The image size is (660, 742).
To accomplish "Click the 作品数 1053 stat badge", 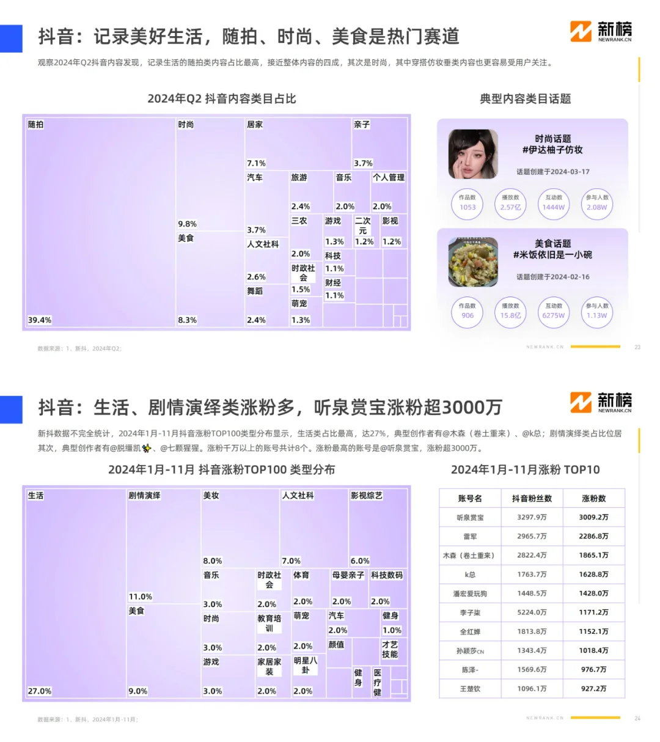I will tap(467, 204).
